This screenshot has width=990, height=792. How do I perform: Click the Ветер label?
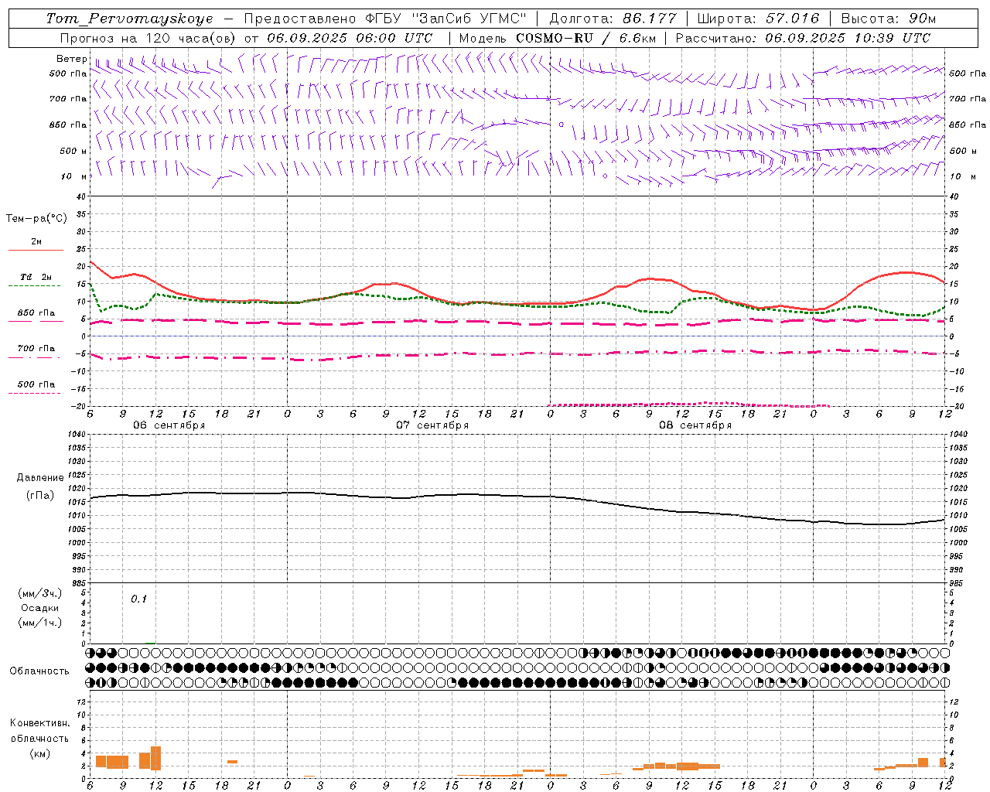point(72,59)
